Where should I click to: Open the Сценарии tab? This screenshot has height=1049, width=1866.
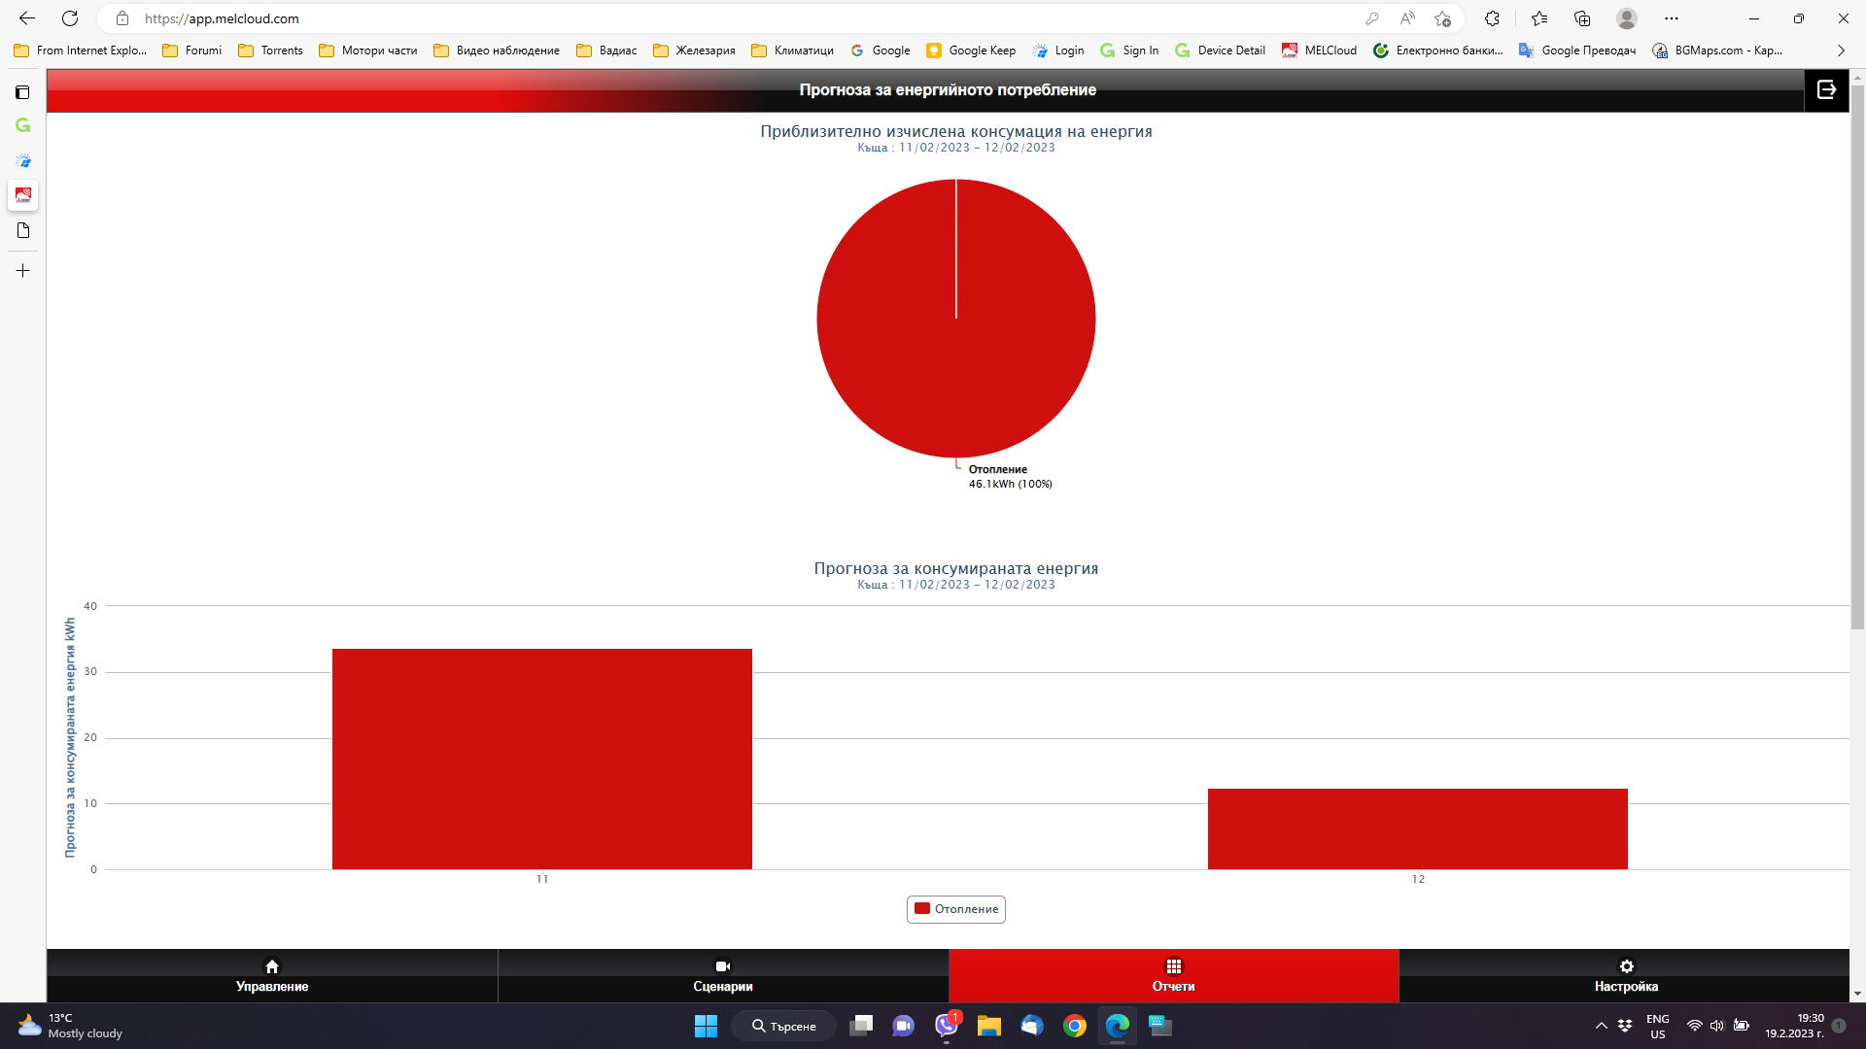coord(722,975)
